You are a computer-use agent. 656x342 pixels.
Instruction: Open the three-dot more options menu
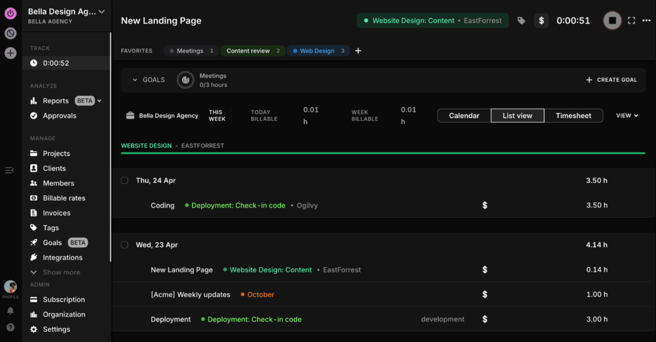click(x=646, y=20)
